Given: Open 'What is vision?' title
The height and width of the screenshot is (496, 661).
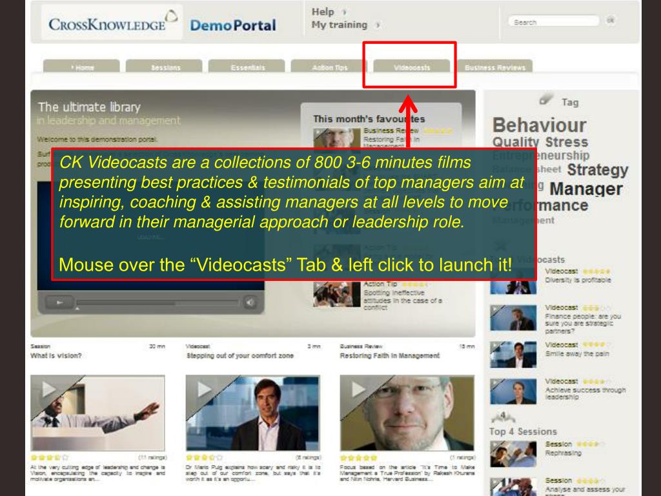Looking at the screenshot, I should click(56, 356).
